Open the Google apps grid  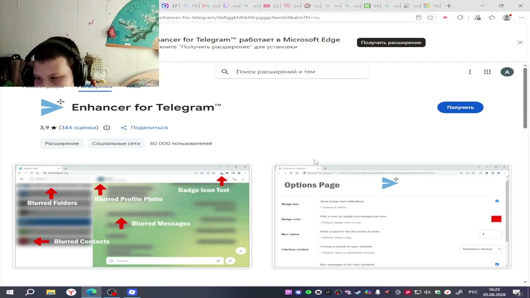(487, 72)
